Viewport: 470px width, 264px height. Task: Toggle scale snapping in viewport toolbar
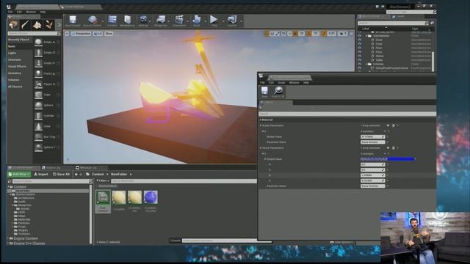point(324,34)
